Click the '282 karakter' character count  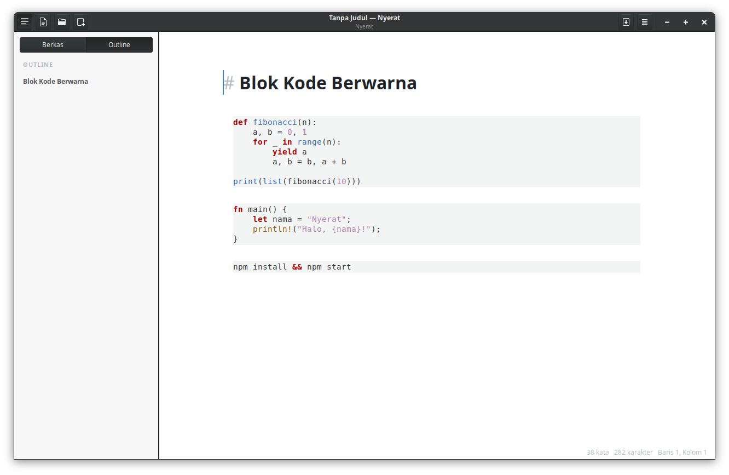(633, 453)
